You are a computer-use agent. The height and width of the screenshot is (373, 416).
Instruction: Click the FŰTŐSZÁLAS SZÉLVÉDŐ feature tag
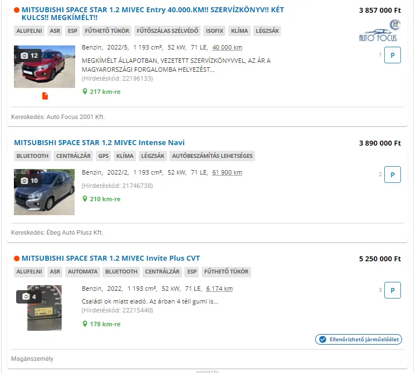[x=168, y=31]
